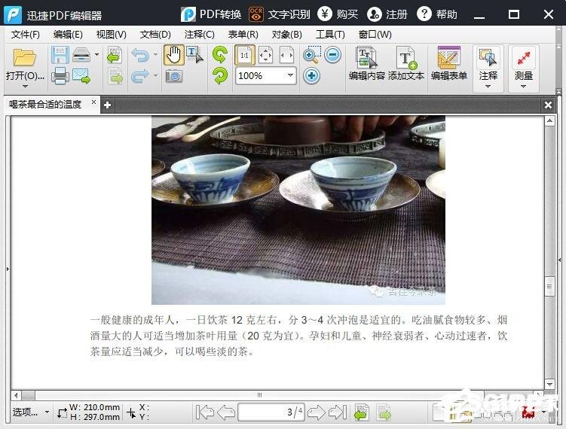
Task: Click the tea cups image in document
Action: 298,210
